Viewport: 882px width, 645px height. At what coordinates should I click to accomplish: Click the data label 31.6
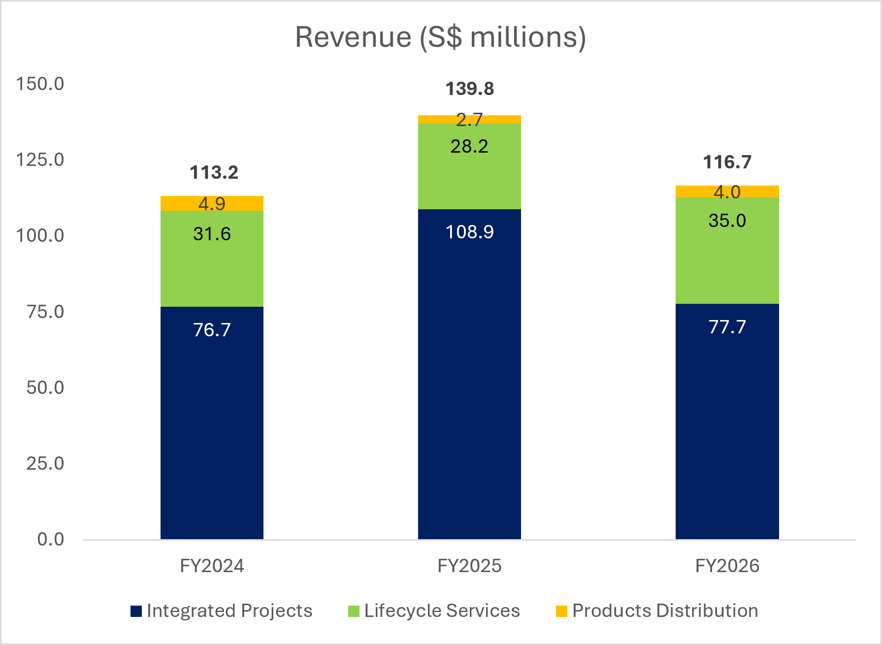click(x=212, y=234)
